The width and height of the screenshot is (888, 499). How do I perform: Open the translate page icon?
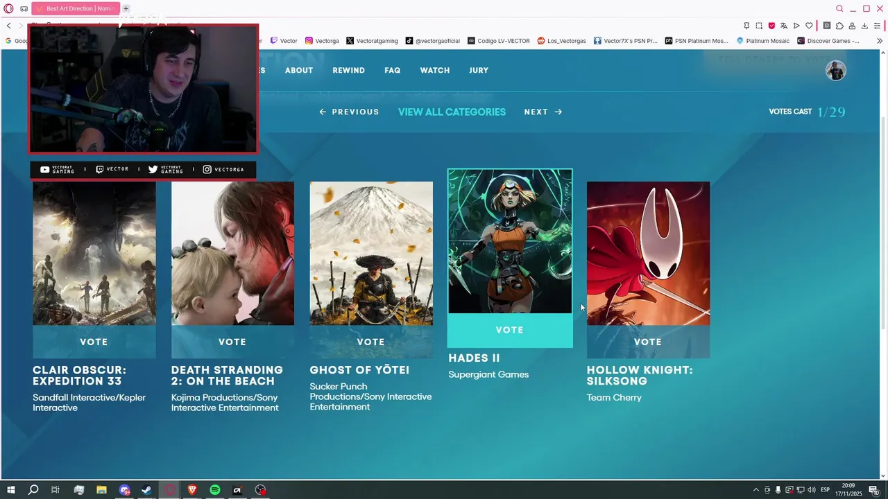784,26
